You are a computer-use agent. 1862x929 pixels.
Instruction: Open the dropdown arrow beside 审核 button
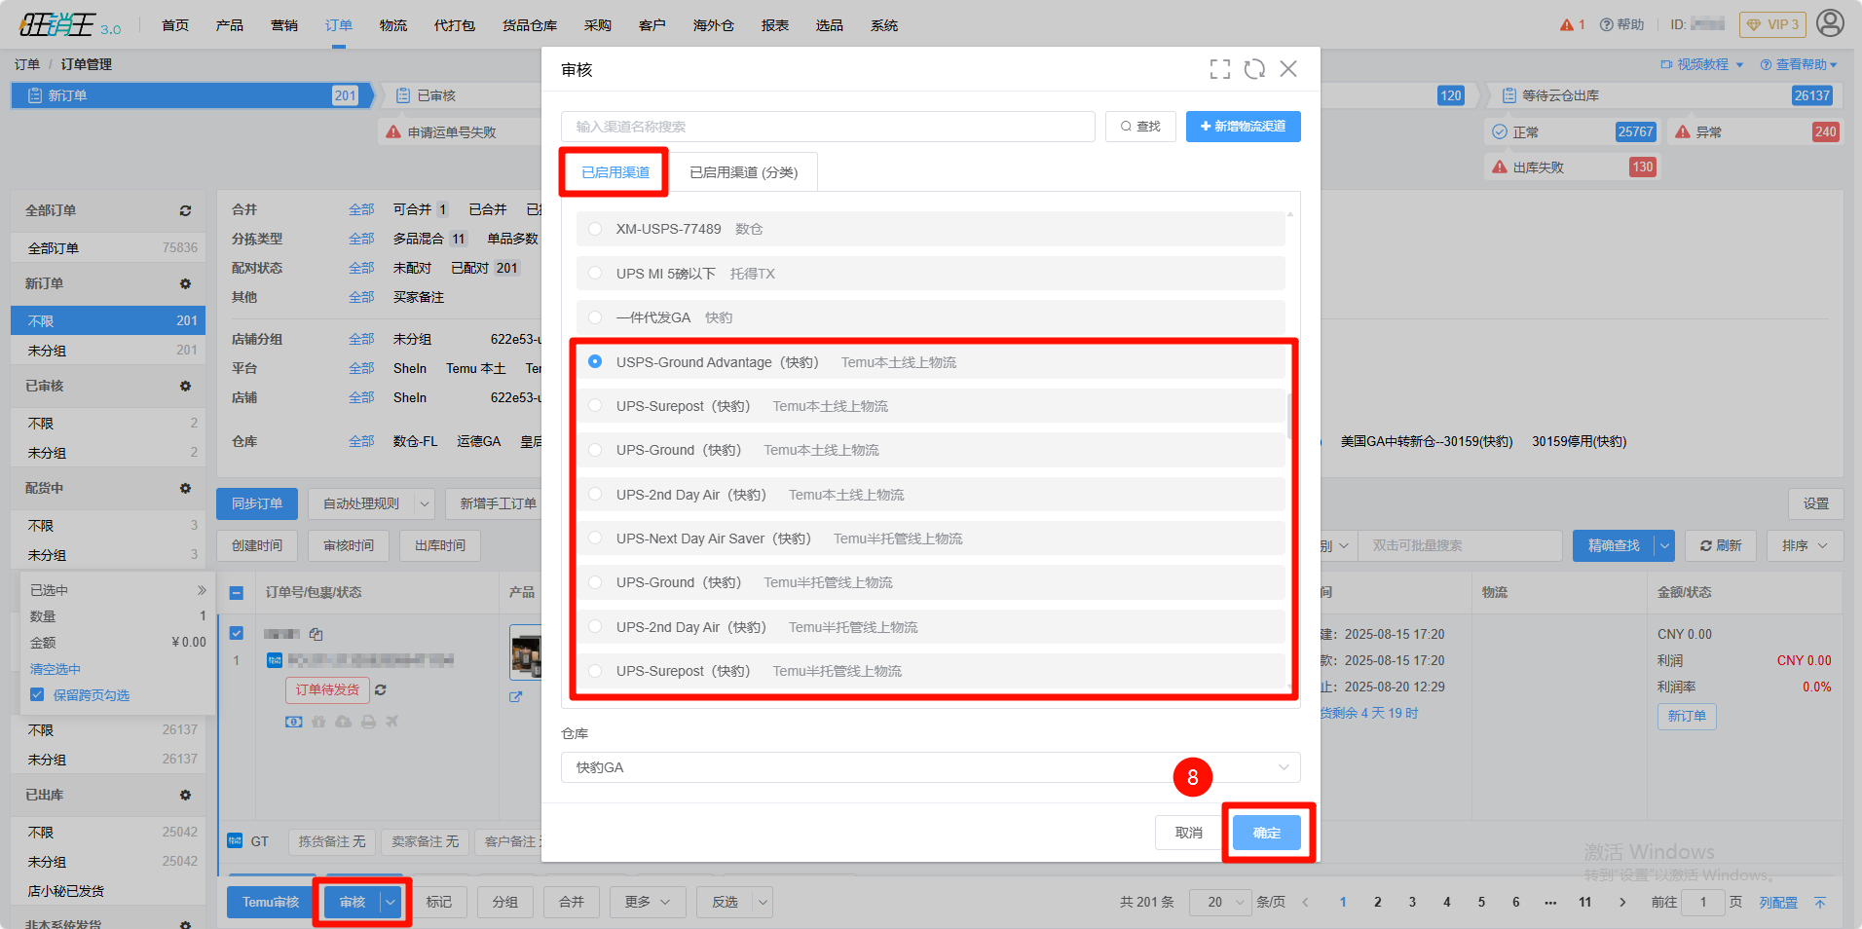tap(391, 903)
